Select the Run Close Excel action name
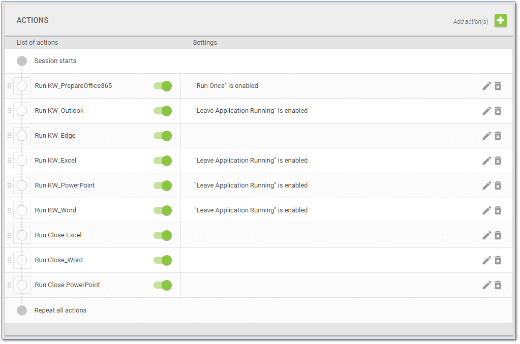 [58, 235]
